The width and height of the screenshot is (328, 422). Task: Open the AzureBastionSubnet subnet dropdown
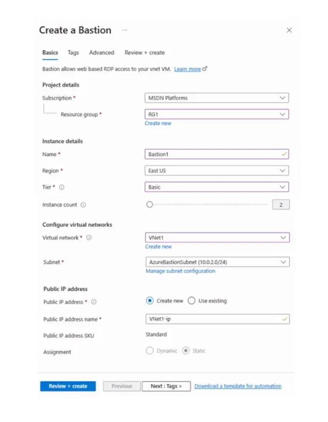[218, 262]
